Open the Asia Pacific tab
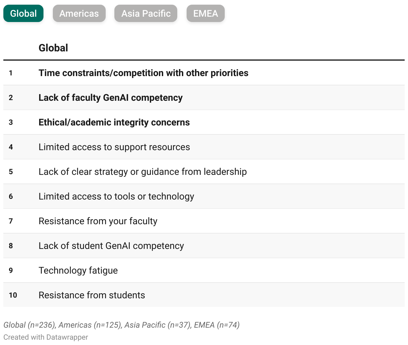 [146, 13]
